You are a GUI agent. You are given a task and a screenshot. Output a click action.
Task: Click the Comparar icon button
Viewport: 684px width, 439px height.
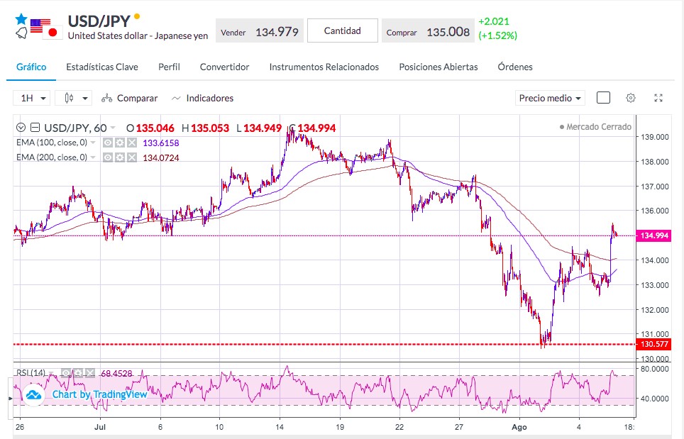[x=107, y=99]
